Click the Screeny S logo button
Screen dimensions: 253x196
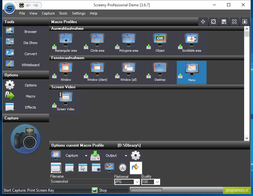click(9, 8)
